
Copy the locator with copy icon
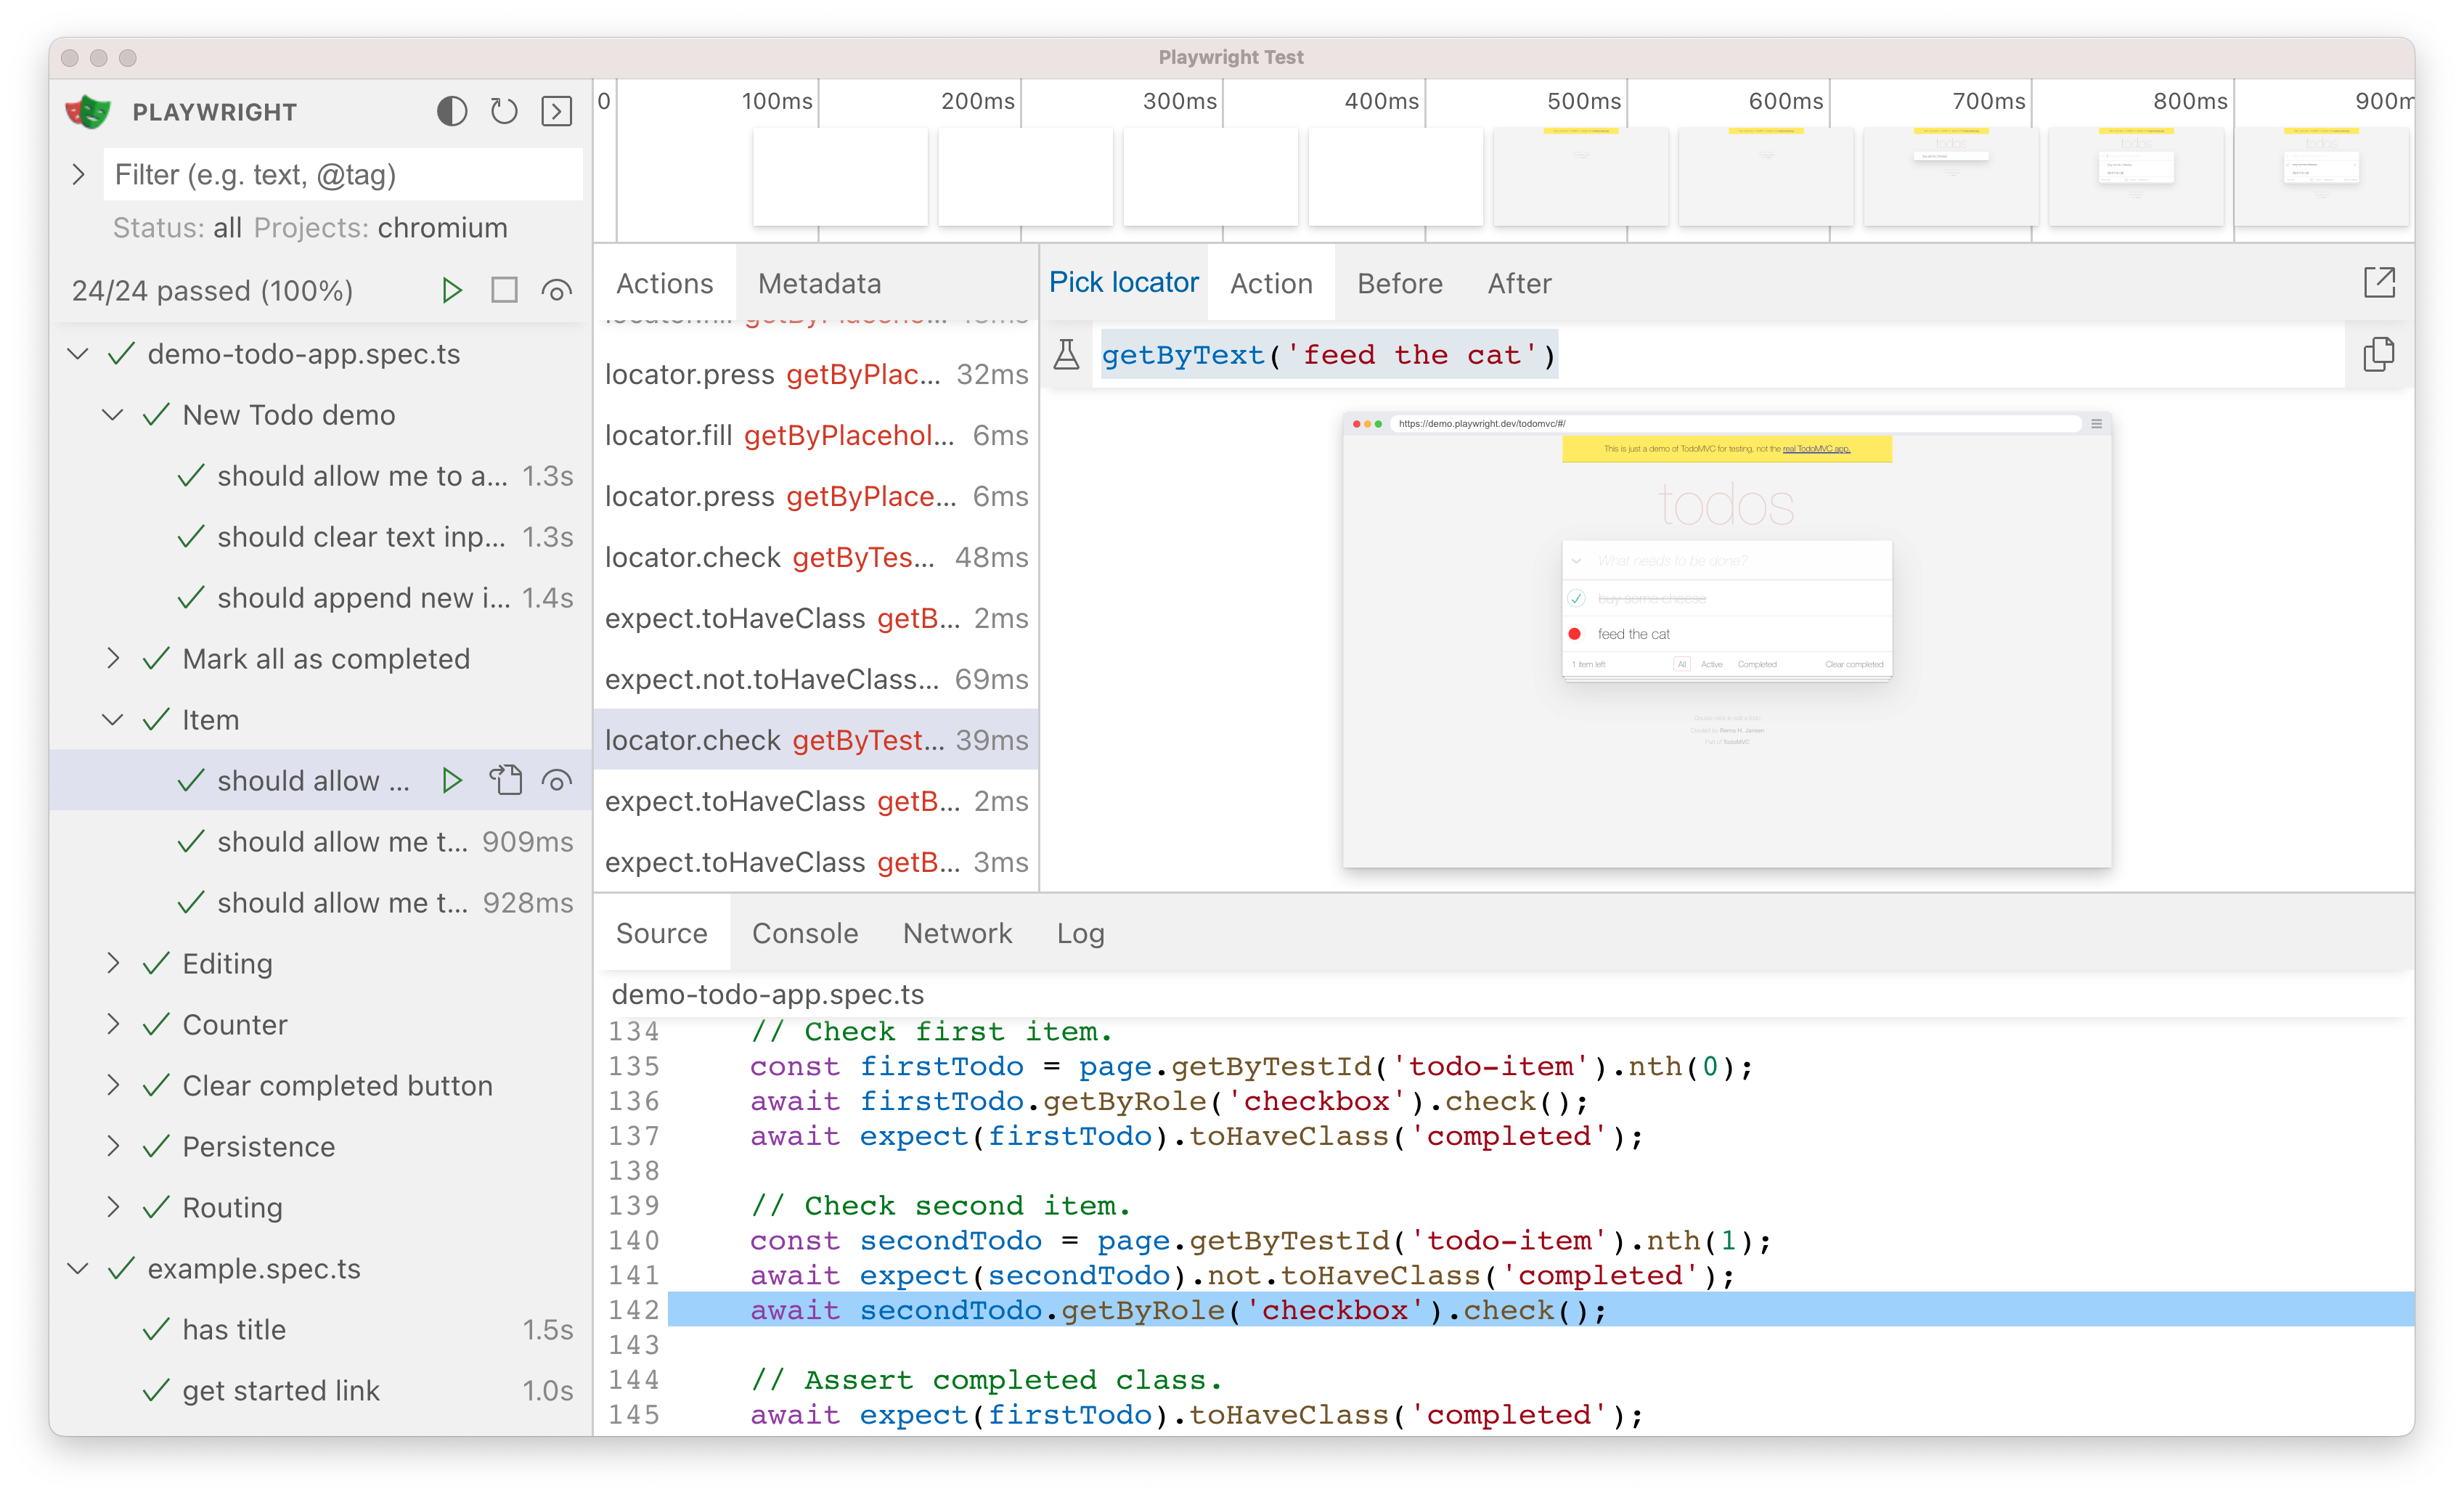point(2378,354)
